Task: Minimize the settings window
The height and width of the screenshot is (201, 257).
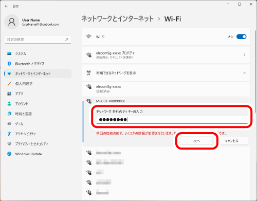Action: tap(228, 4)
